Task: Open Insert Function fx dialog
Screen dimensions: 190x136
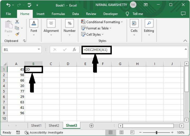Action: click(74, 50)
